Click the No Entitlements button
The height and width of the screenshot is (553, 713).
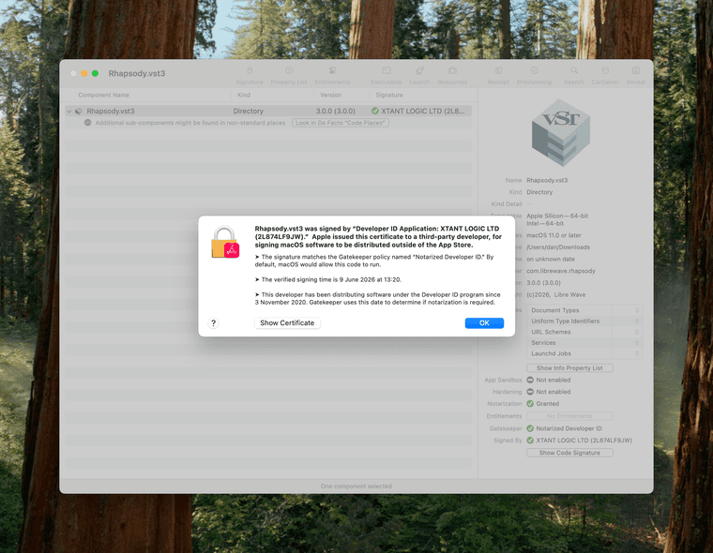click(x=569, y=416)
